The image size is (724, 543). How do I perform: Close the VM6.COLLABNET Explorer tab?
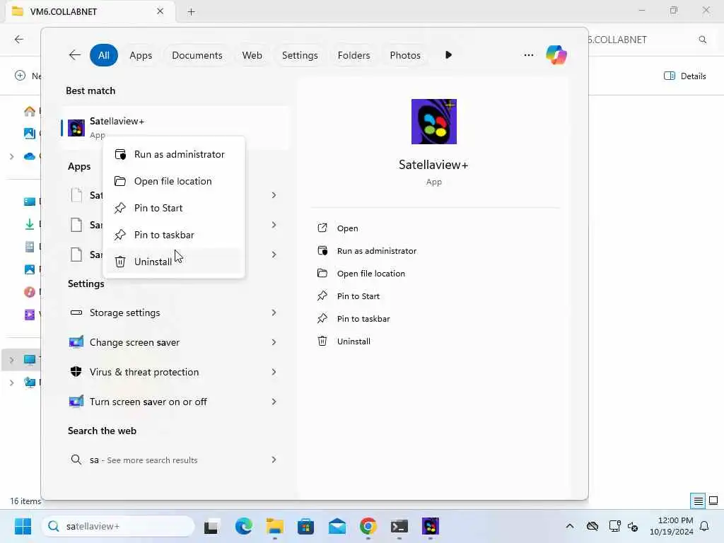click(160, 11)
